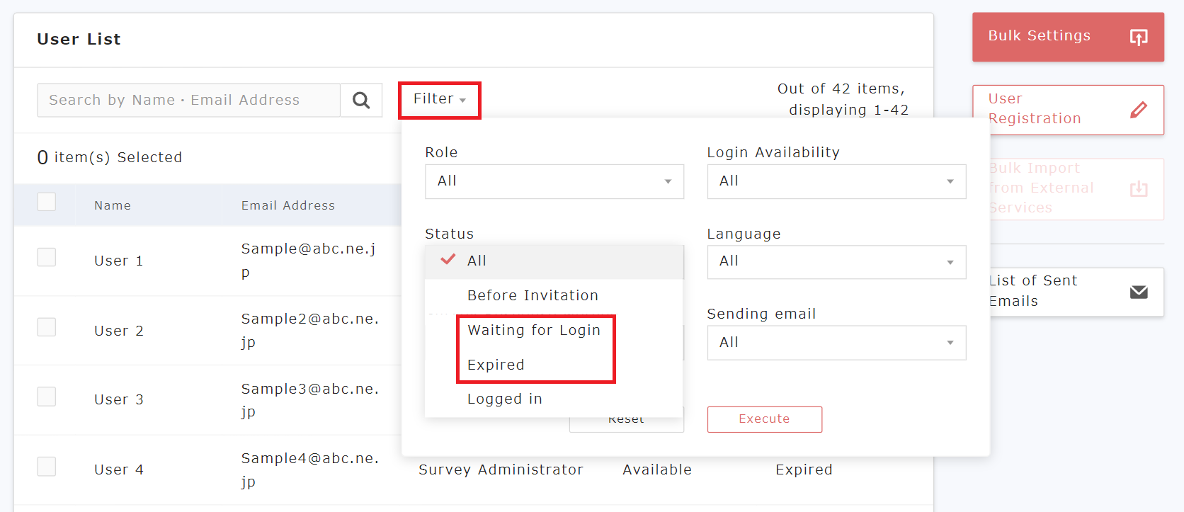Select the checkbox next to User 3
Screen dimensions: 1184x512
click(x=47, y=397)
